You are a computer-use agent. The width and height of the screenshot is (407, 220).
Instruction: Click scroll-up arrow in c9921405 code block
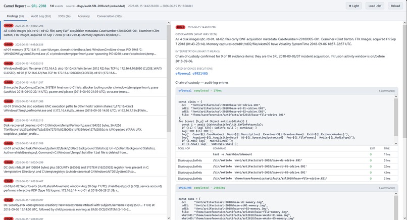[x=396, y=194]
